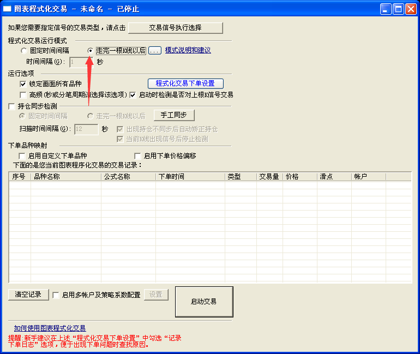Select 固定时间间隔 radio under 持仓同步检测
The width and height of the screenshot is (420, 354).
22,116
